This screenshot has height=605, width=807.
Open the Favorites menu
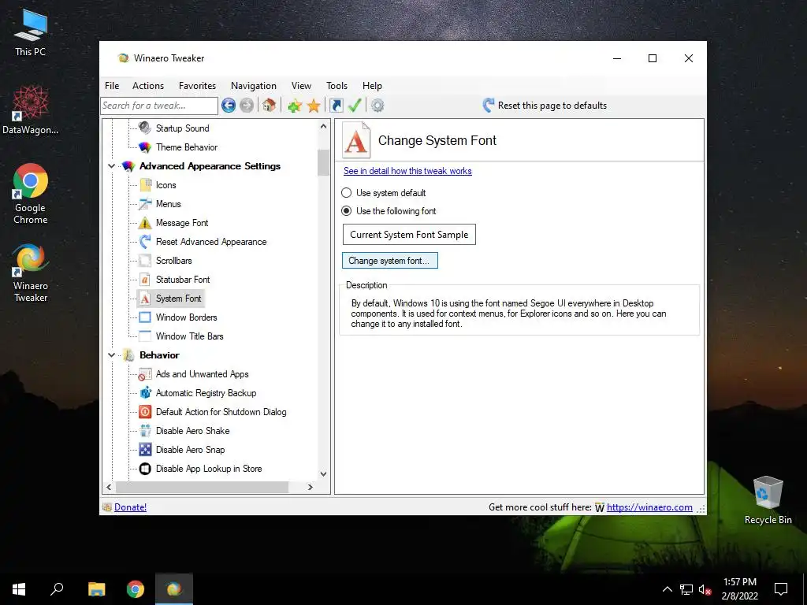click(x=197, y=86)
